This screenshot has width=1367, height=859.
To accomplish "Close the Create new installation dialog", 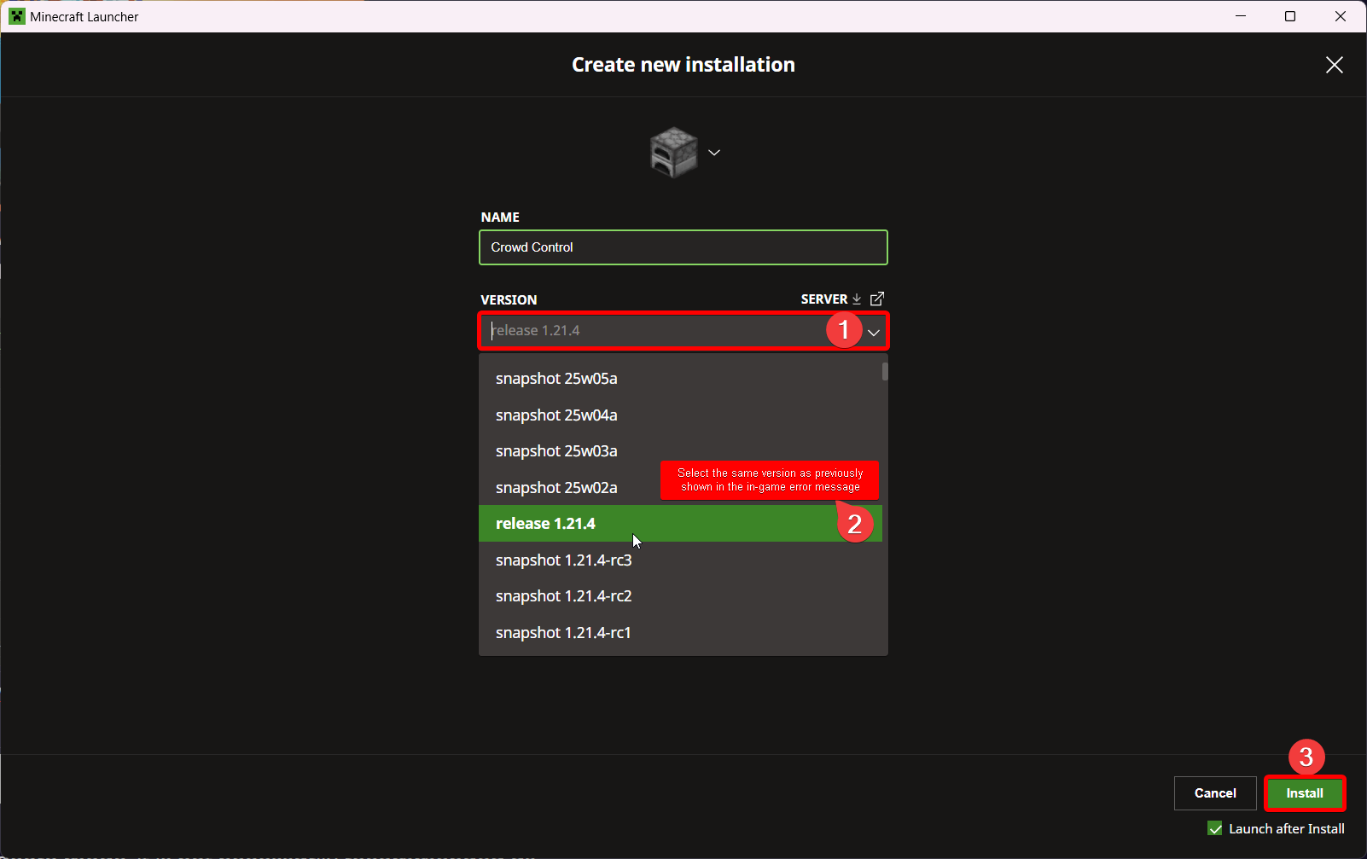I will (1334, 65).
